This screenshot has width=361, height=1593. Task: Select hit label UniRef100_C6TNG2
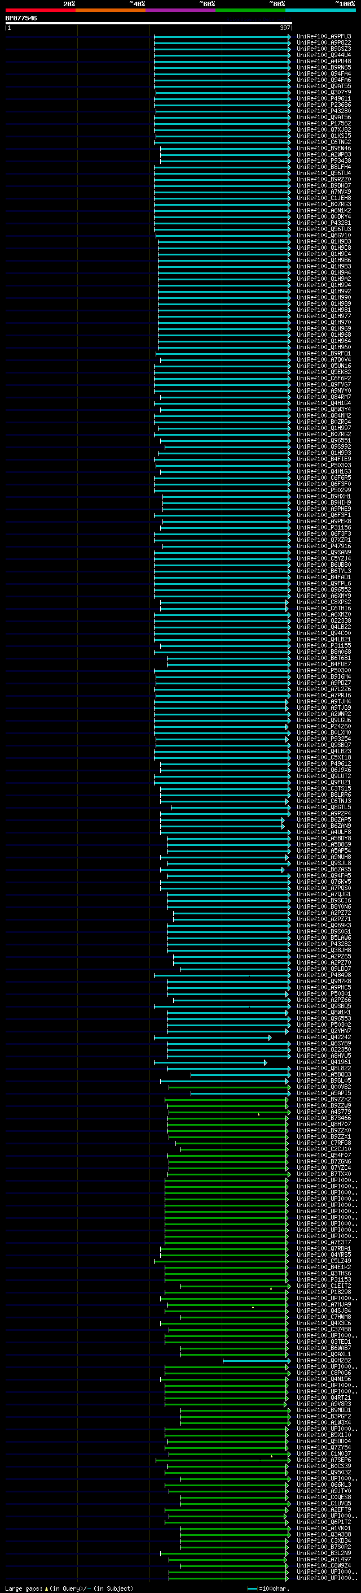[324, 142]
